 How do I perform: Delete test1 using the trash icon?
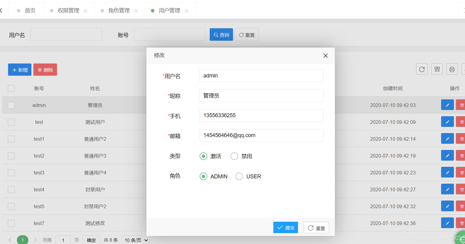[462, 139]
